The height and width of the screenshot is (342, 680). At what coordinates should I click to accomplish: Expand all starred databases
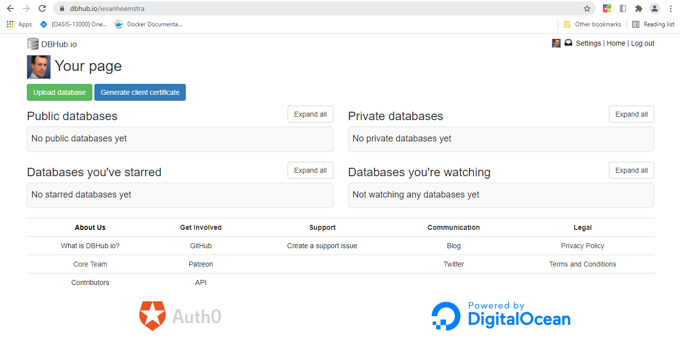pos(310,170)
